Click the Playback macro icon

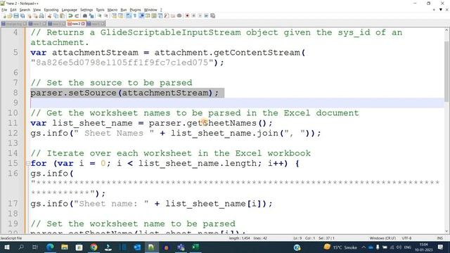point(200,15)
